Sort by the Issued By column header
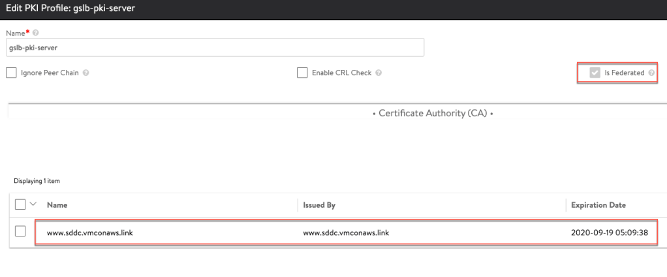 319,205
